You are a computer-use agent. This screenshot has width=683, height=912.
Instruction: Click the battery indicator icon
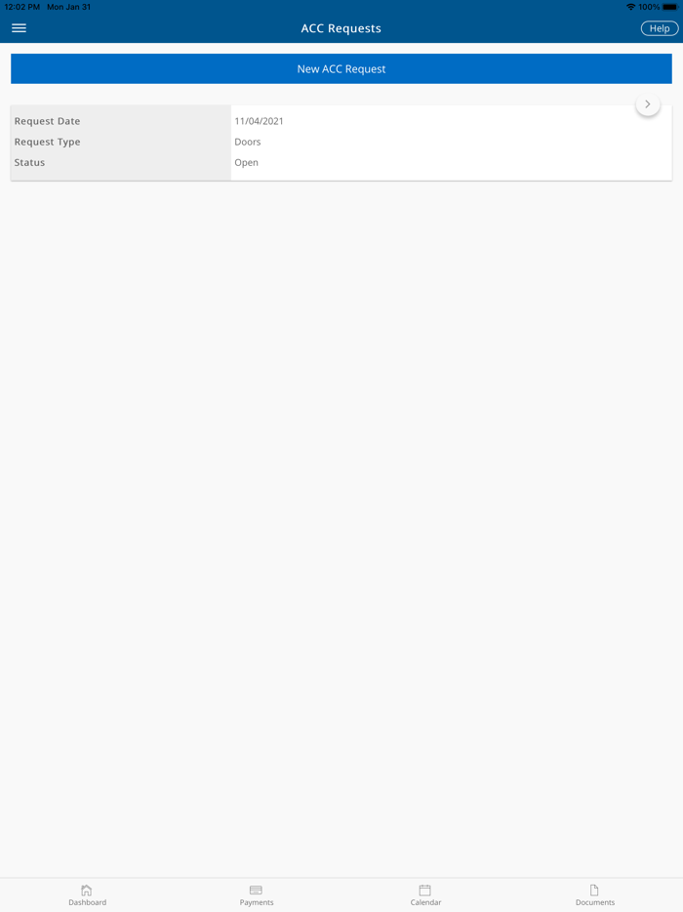(x=669, y=7)
